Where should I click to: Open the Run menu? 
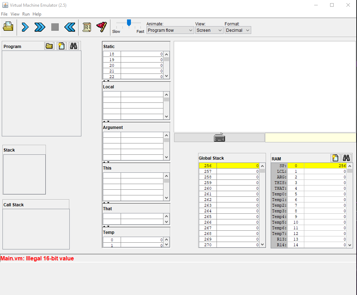[26, 14]
